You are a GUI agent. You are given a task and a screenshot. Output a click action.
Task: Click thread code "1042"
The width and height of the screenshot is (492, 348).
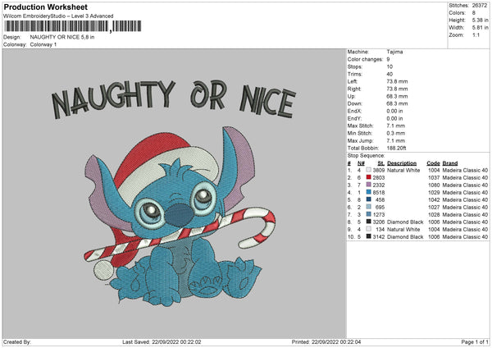pos(434,199)
